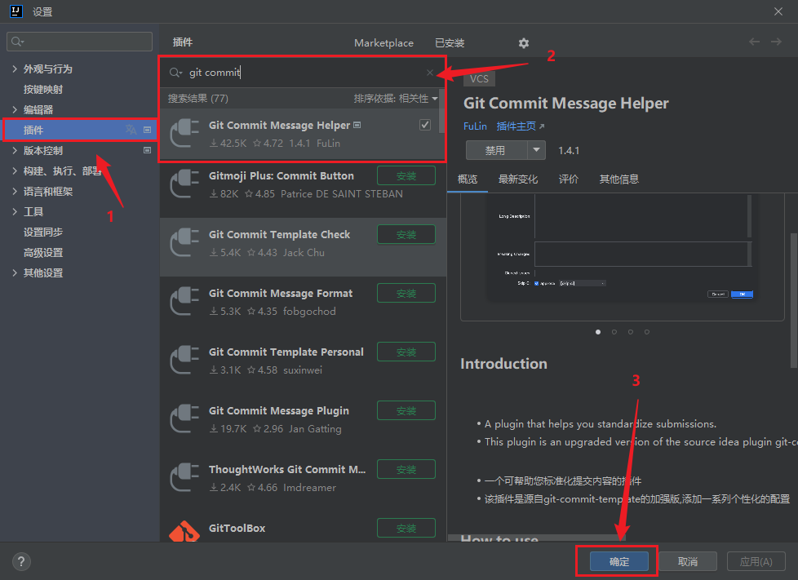Click the magnifier icon in the plugin search box

click(x=175, y=73)
